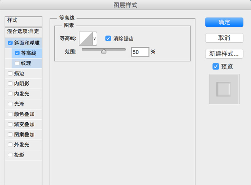The width and height of the screenshot is (251, 185).
Task: Open the 等高线 contour picker dropdown arrow
Action: [95, 38]
